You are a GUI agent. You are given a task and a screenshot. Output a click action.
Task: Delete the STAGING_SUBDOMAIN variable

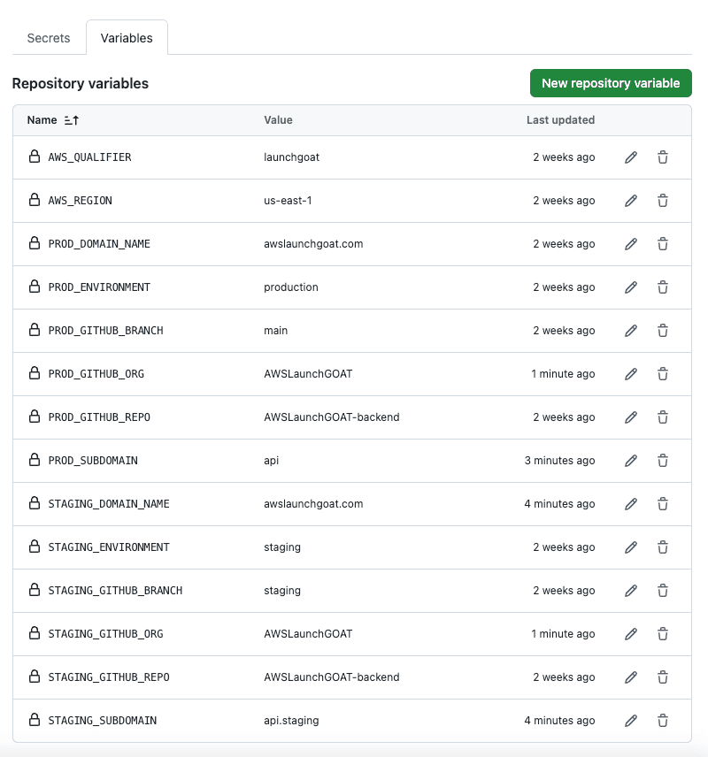pos(663,721)
